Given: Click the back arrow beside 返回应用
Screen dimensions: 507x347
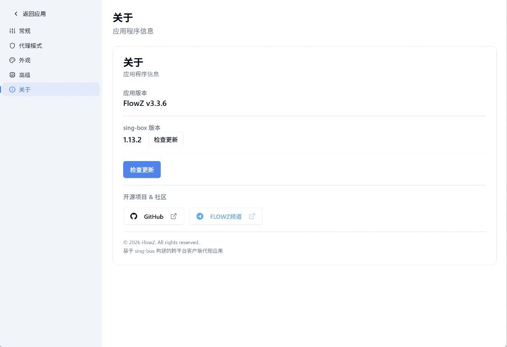Looking at the screenshot, I should [x=16, y=14].
